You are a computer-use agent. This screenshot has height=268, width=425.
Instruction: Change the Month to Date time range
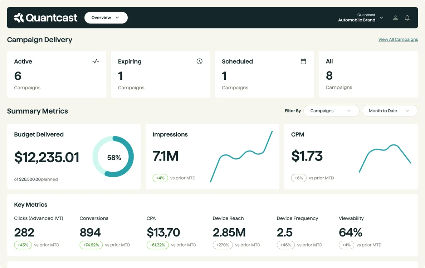[390, 111]
